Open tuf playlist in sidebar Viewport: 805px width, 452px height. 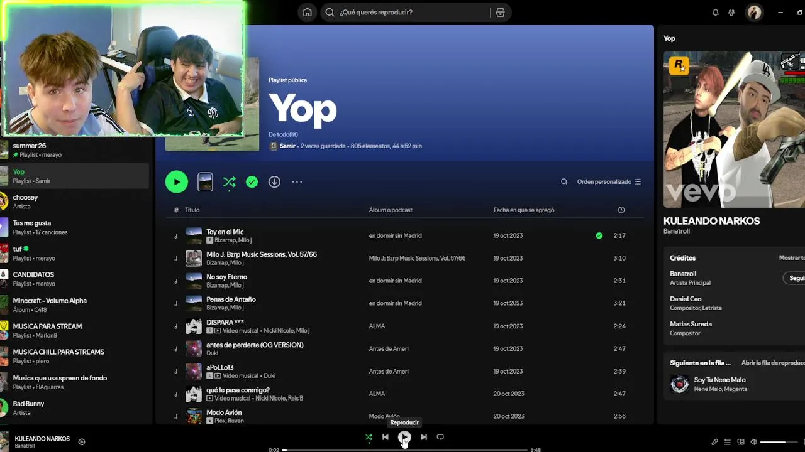point(75,253)
